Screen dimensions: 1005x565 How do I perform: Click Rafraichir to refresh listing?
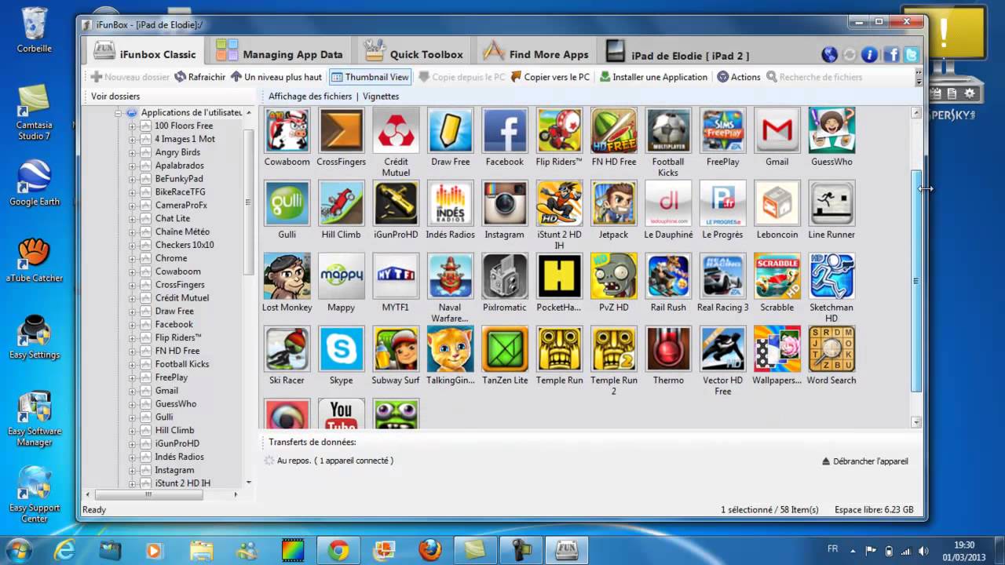199,77
